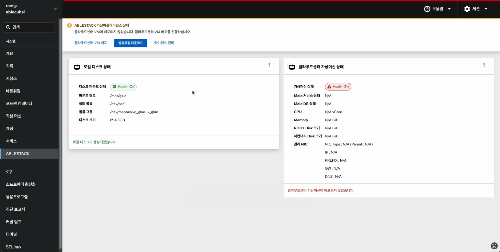Open kebab menu on cloud center VM card

tap(484, 65)
